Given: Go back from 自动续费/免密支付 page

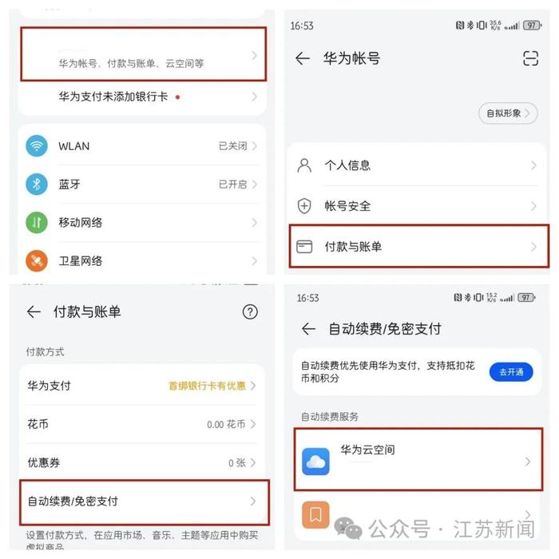Looking at the screenshot, I should pyautogui.click(x=308, y=329).
